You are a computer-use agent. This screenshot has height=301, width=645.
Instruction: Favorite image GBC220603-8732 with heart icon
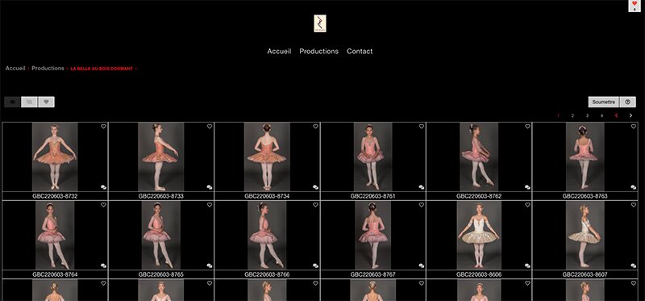coord(104,127)
